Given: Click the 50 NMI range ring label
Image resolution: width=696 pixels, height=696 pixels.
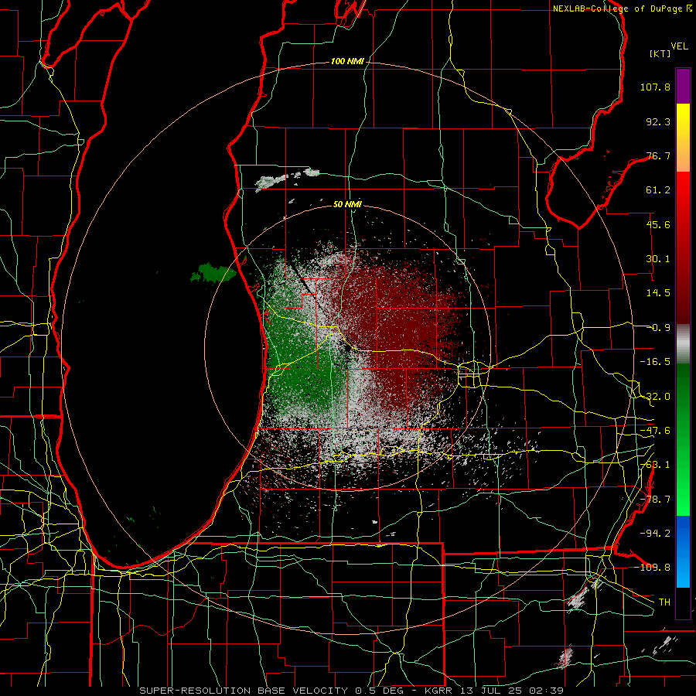Looking at the screenshot, I should pos(347,204).
